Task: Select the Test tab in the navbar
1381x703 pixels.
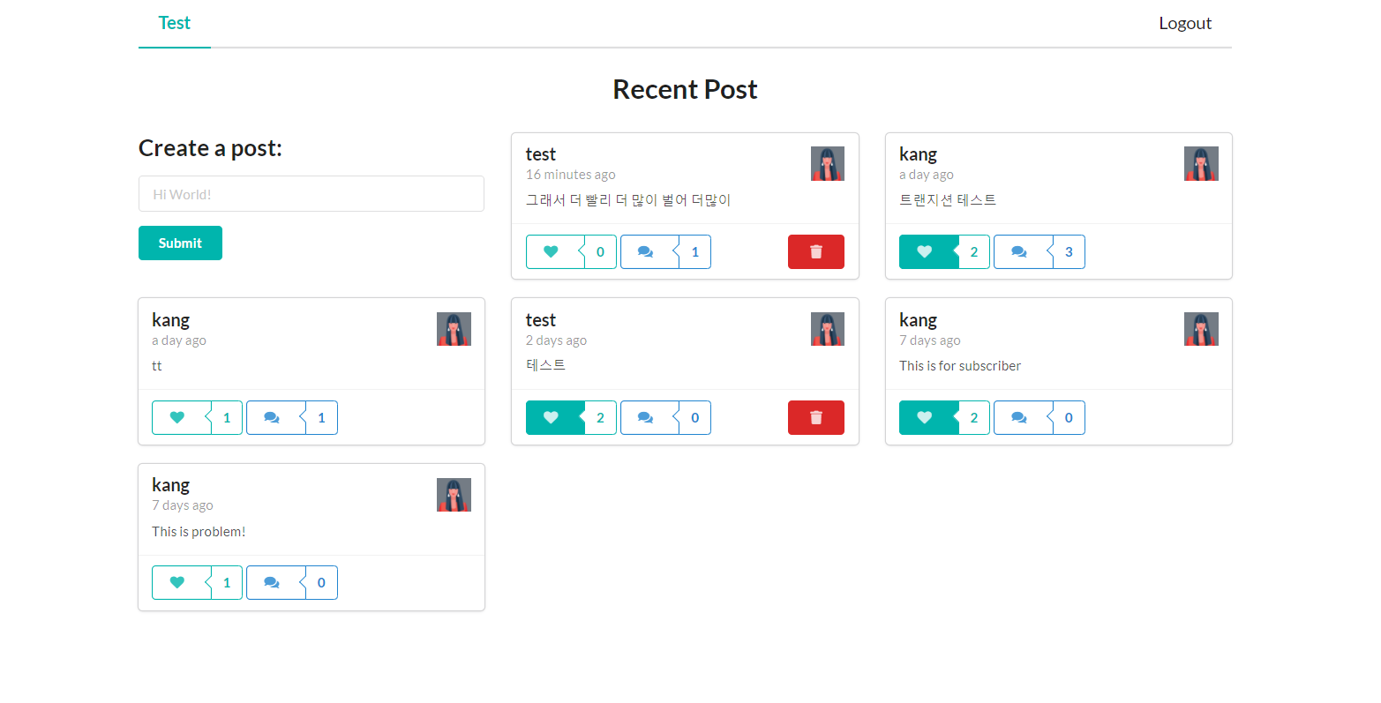Action: [174, 23]
